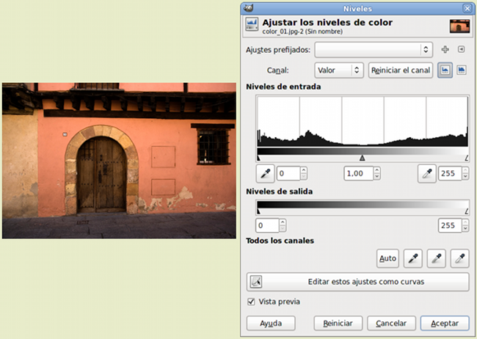The image size is (477, 339).
Task: Open the Ajustes prefijados dropdown
Action: [374, 50]
